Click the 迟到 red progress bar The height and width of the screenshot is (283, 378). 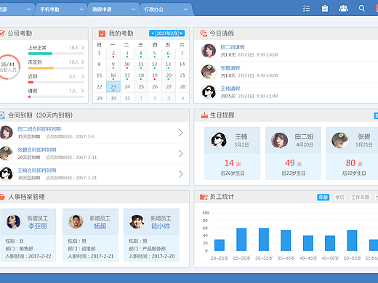click(31, 82)
